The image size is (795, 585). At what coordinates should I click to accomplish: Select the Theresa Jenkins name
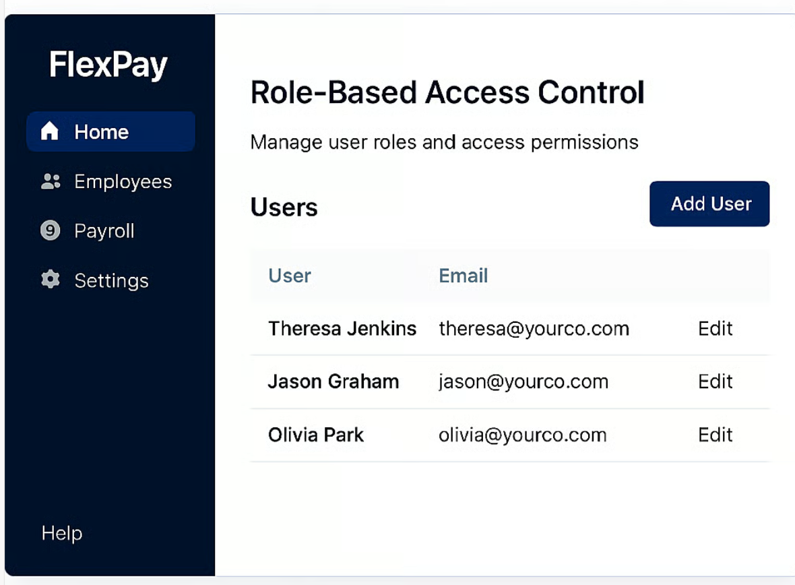pyautogui.click(x=342, y=328)
